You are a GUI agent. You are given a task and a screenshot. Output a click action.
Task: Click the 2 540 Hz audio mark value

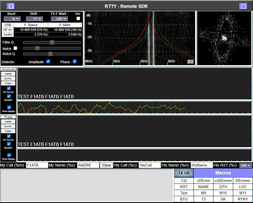click(x=65, y=35)
